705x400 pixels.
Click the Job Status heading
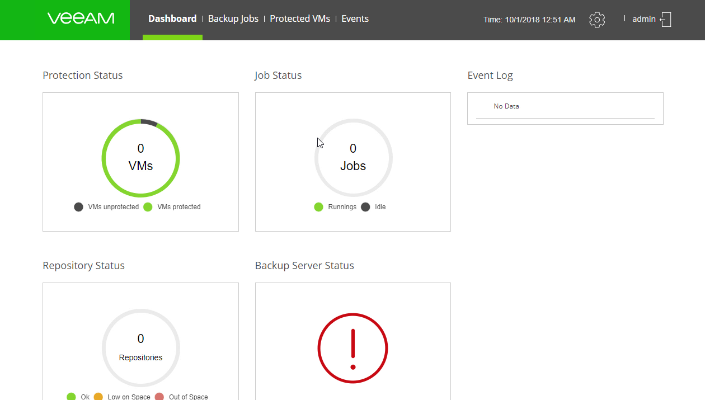point(278,75)
